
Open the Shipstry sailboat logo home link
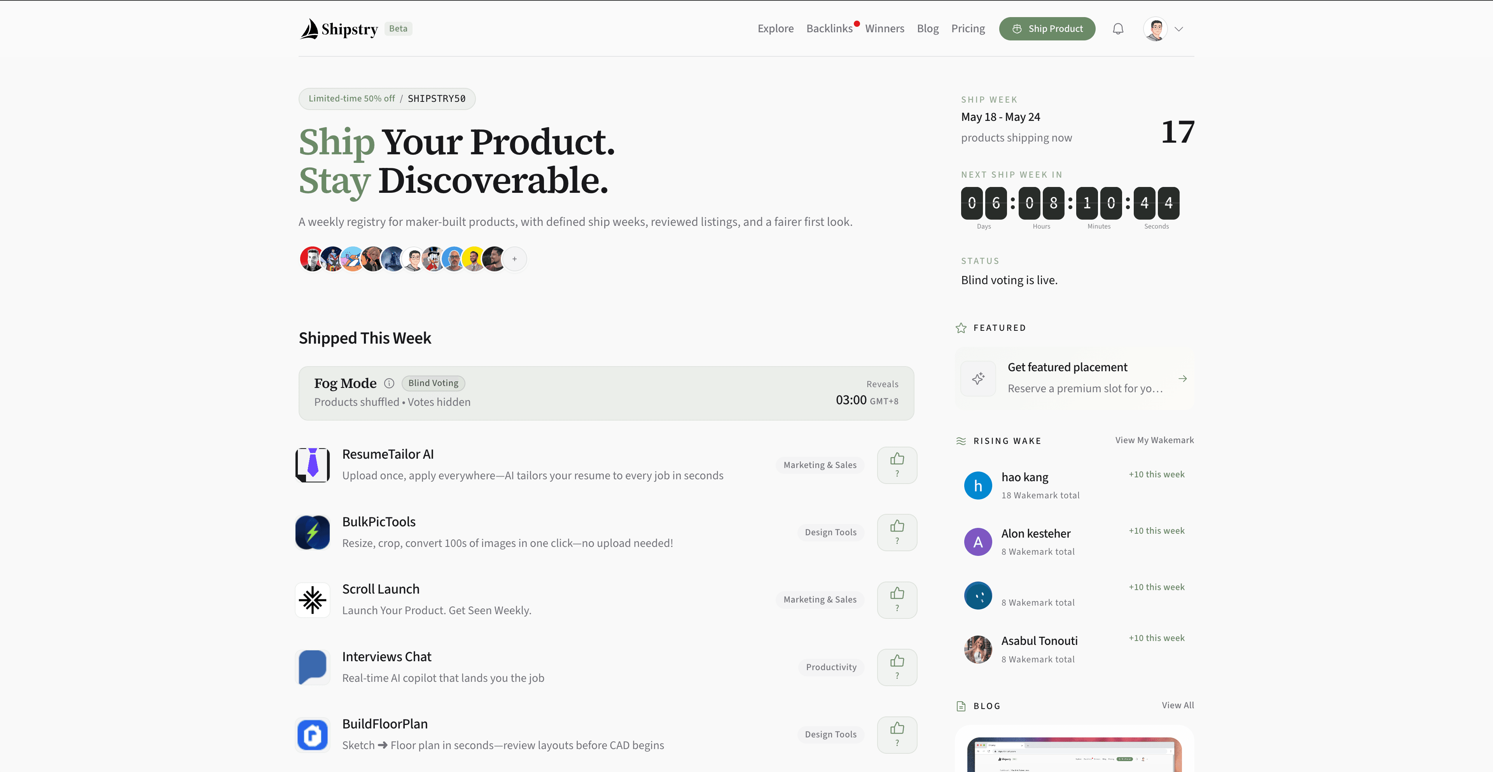(x=339, y=29)
